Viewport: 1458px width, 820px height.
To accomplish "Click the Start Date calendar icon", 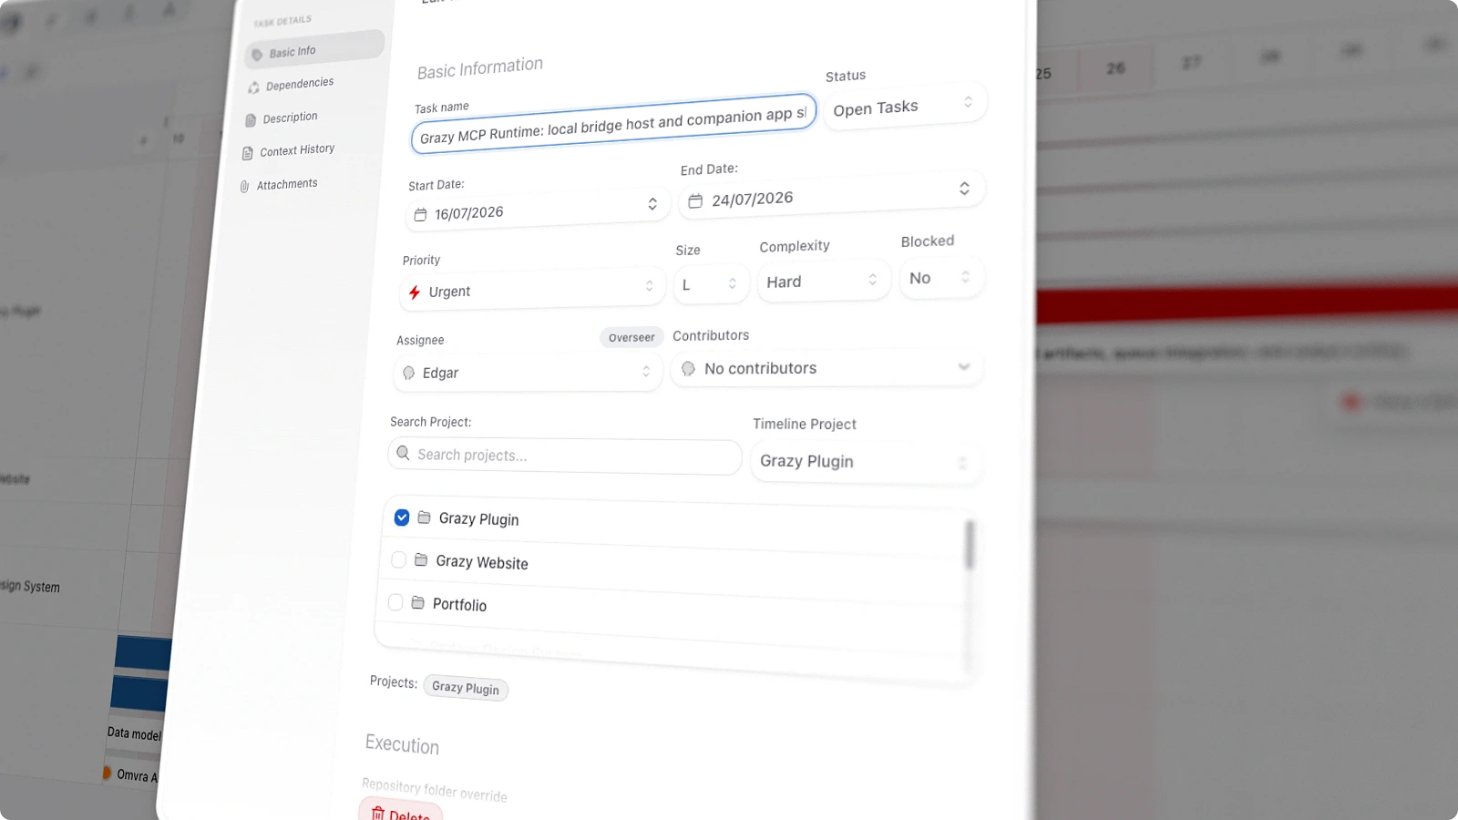I will coord(420,215).
